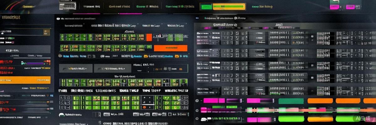Click the green and orange progress bar at top
Viewport: 376px width, 125px height.
tap(229, 7)
